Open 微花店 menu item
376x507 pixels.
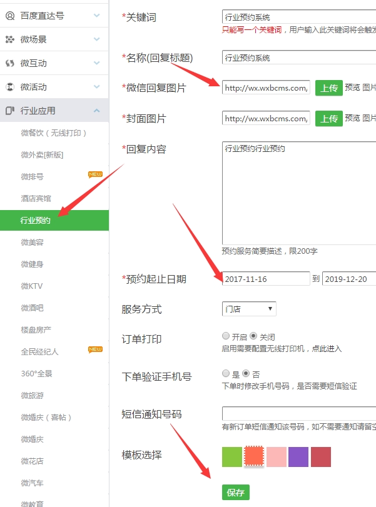32,461
